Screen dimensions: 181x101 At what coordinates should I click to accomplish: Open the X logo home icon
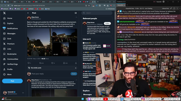pyautogui.click(x=5, y=13)
